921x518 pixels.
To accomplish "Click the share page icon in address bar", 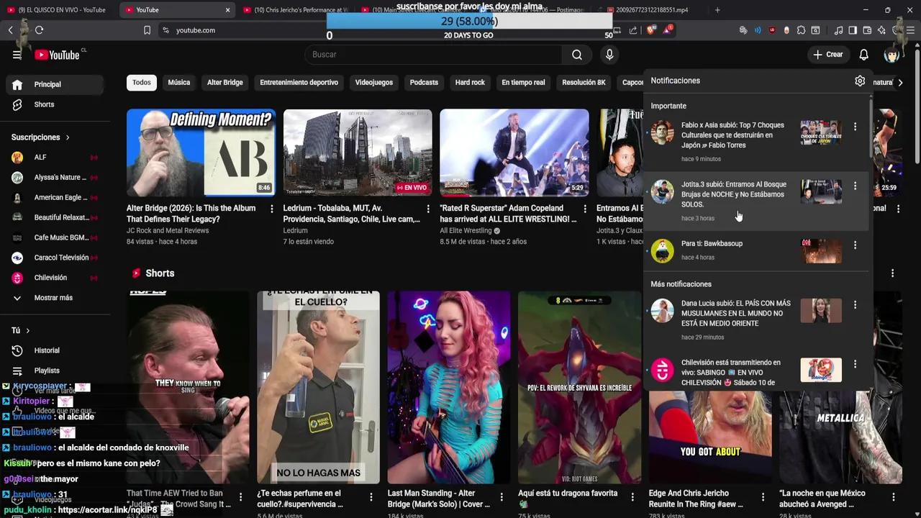I will coord(632,30).
